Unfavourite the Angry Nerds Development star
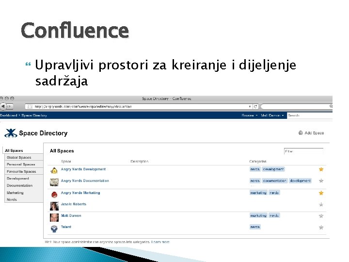 coord(321,169)
